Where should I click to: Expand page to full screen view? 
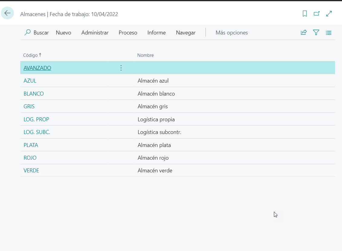click(x=329, y=14)
